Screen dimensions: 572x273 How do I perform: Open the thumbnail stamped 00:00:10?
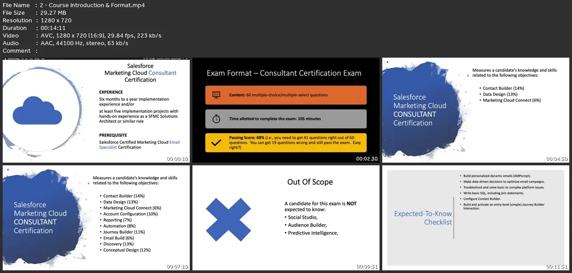coord(96,110)
